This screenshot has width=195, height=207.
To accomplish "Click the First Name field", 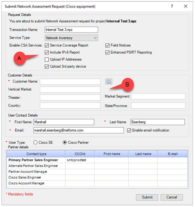I will pyautogui.click(x=64, y=122).
